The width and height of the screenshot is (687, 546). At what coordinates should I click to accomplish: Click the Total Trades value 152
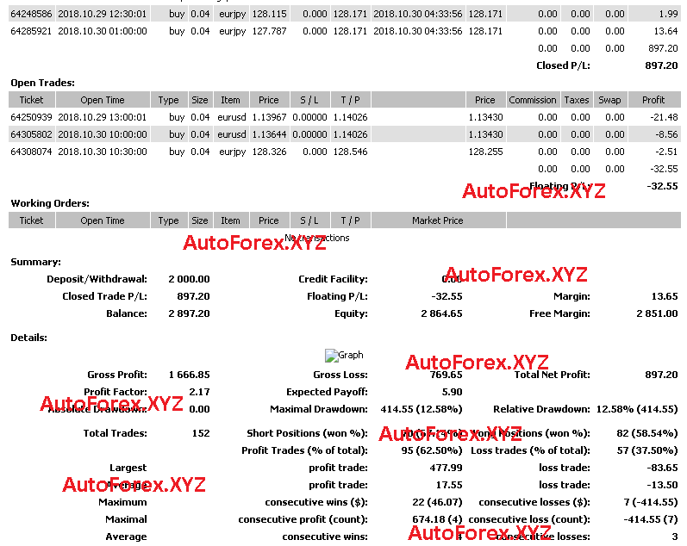coord(201,433)
